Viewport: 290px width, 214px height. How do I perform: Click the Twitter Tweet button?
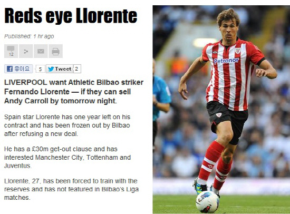coord(59,69)
